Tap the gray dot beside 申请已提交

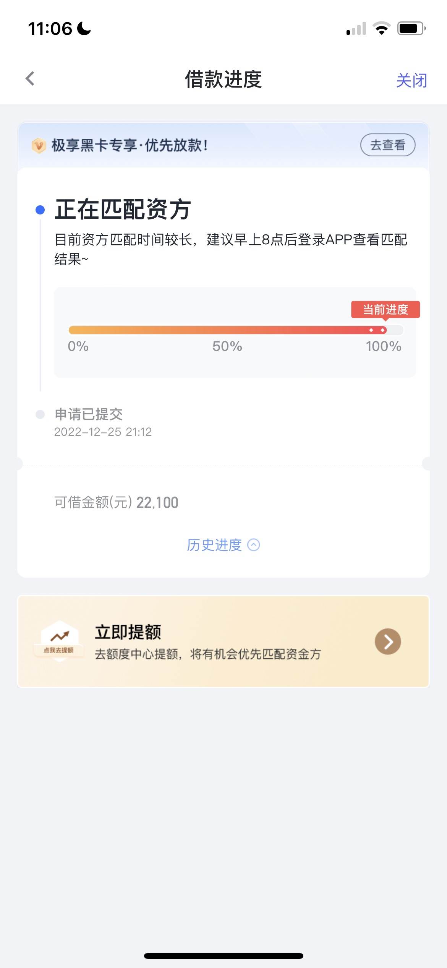(40, 414)
